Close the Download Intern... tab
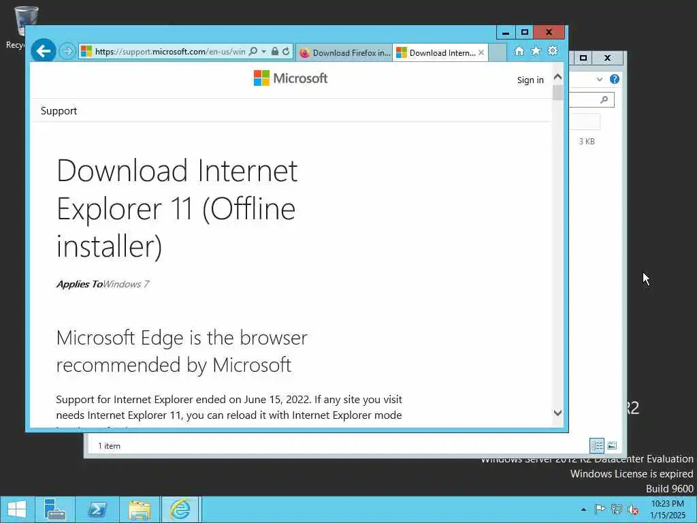Image resolution: width=697 pixels, height=523 pixels. point(481,52)
